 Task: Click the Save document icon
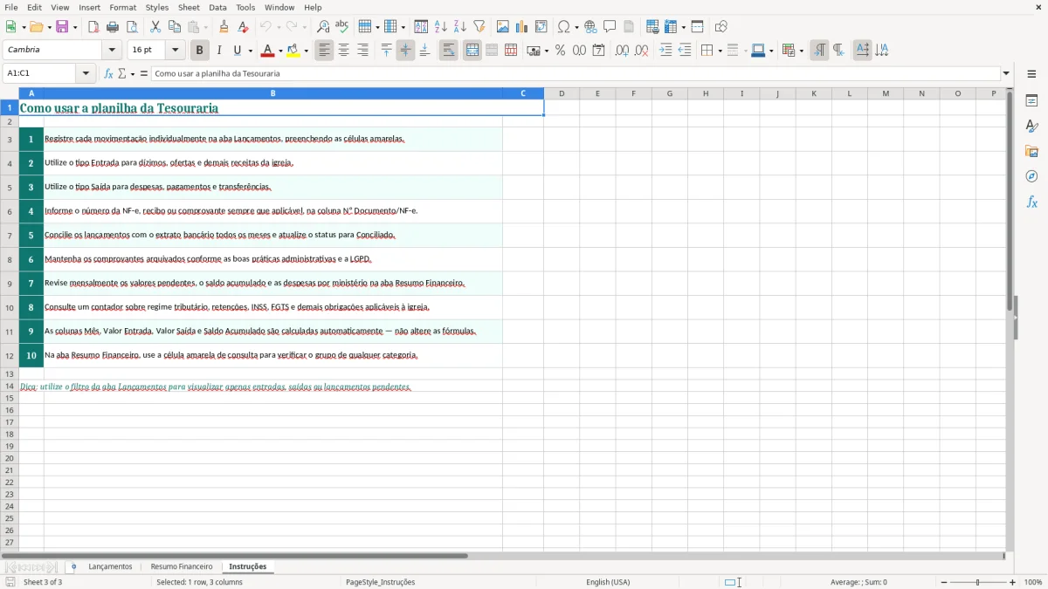coord(62,27)
